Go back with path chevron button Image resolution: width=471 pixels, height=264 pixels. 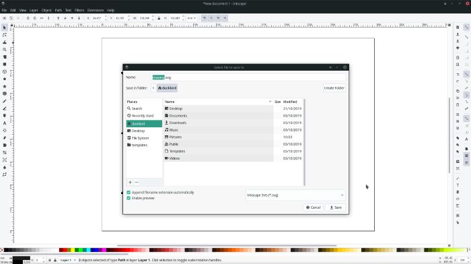coord(153,88)
